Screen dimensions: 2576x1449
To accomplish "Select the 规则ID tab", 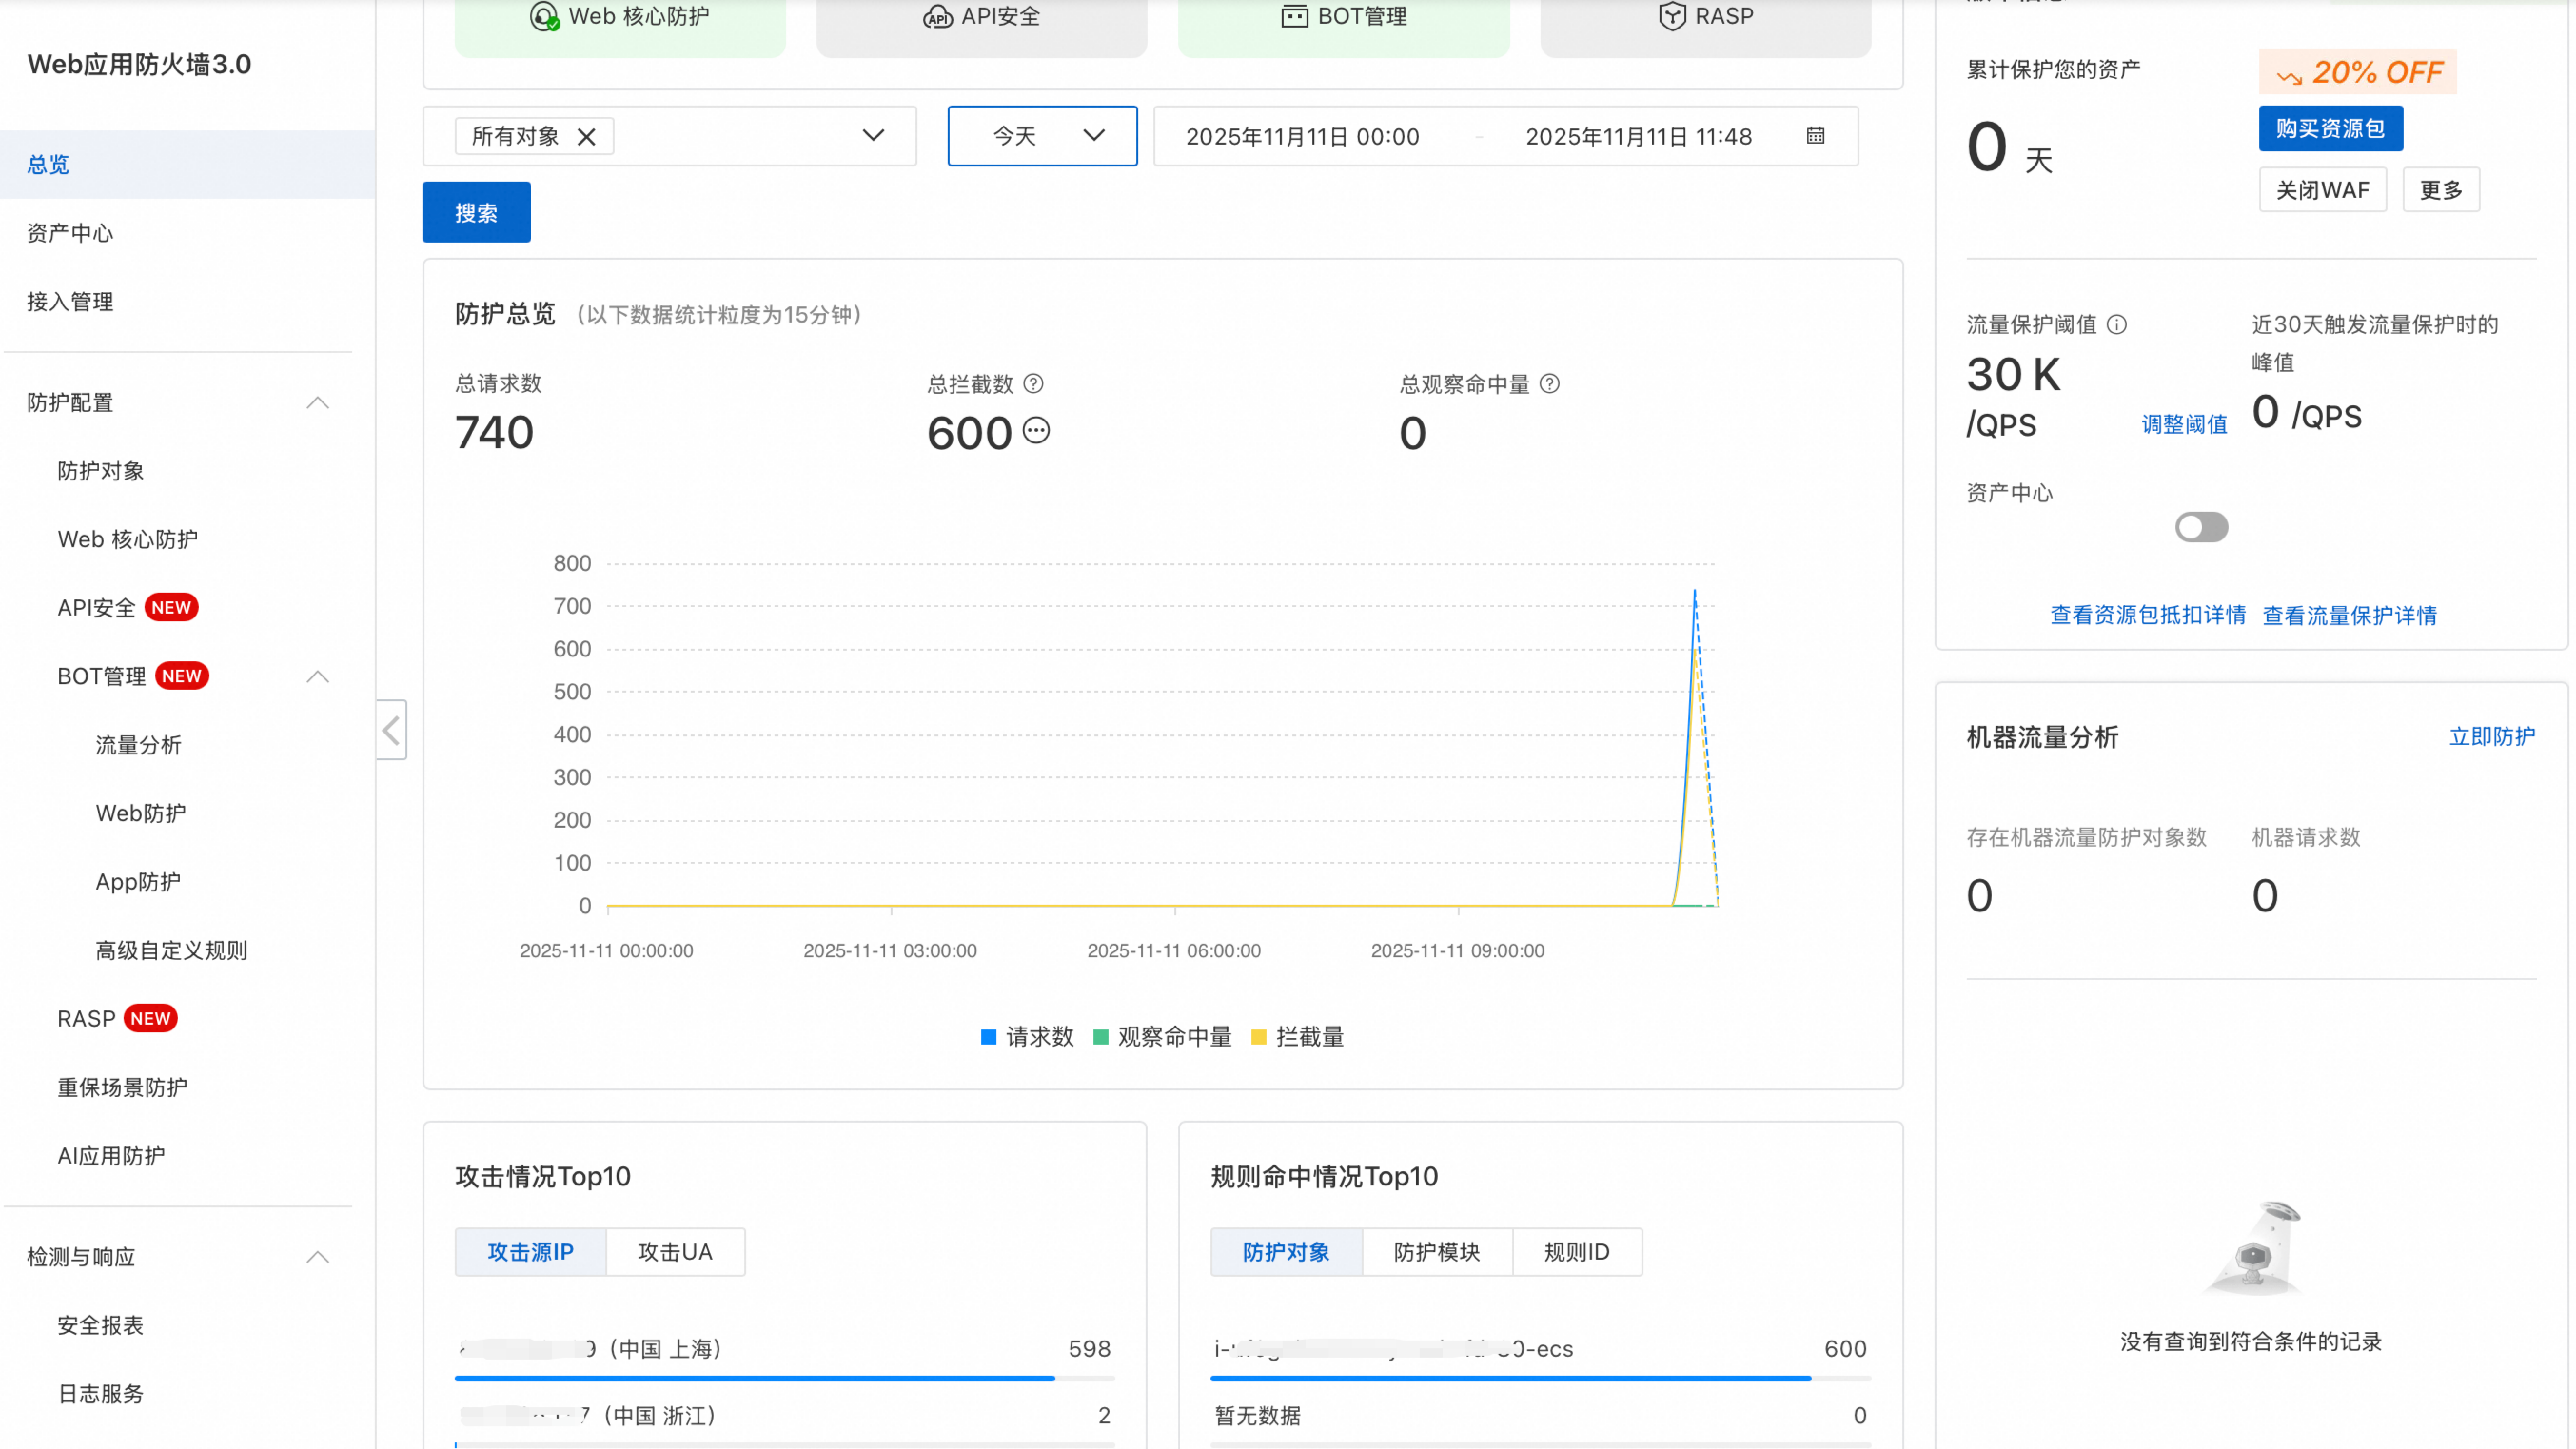I will click(x=1576, y=1252).
